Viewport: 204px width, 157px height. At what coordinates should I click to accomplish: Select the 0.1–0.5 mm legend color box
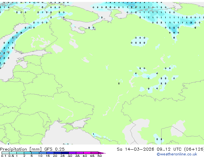click(x=5, y=153)
